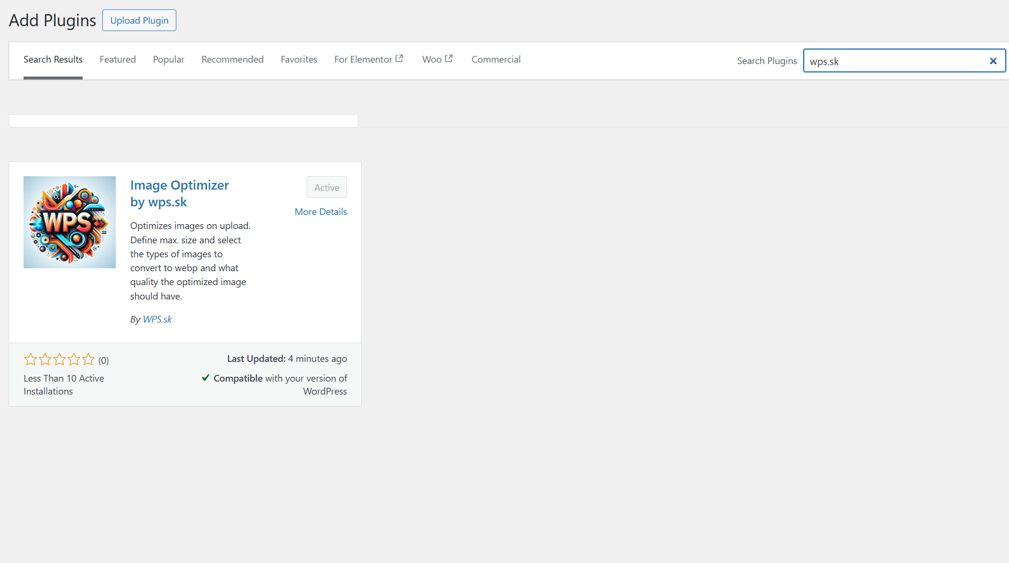Clear the search field with the X icon

pyautogui.click(x=993, y=61)
